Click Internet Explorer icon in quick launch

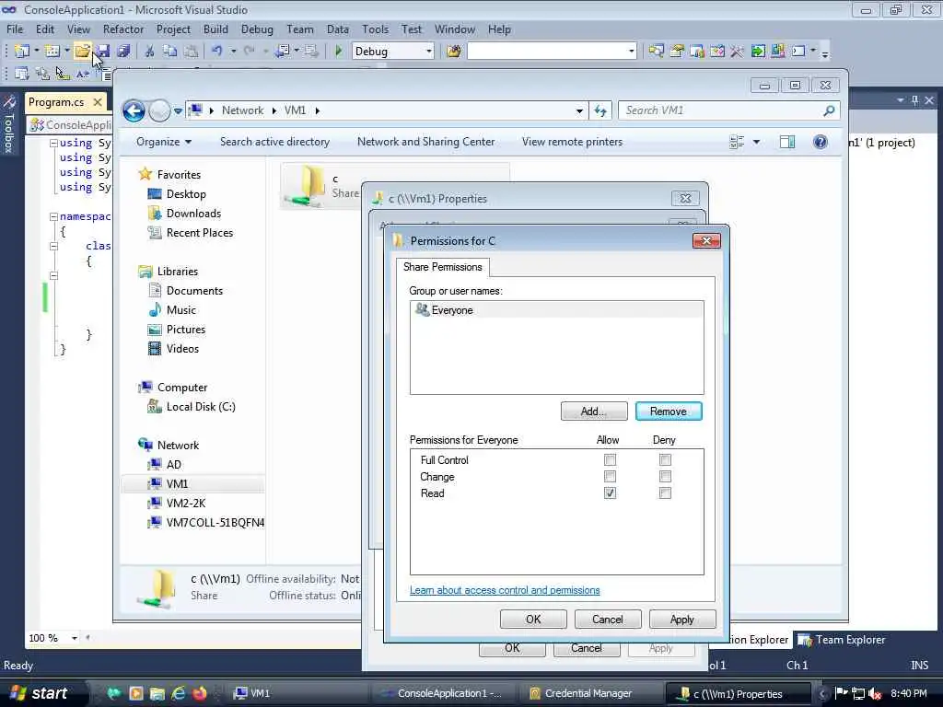pos(179,693)
